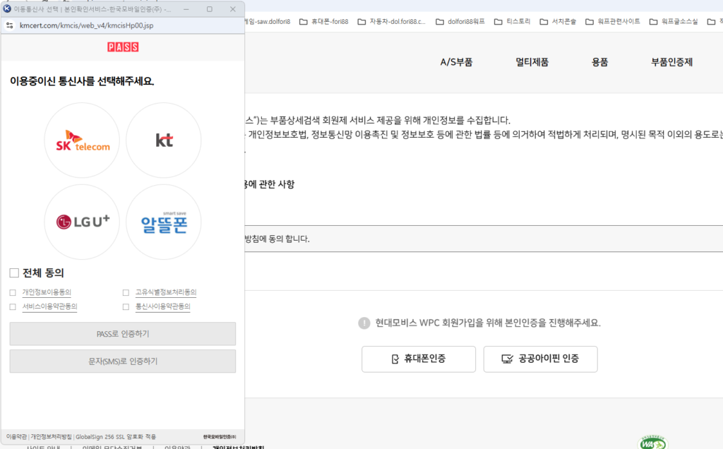Choose the LG U+ carrier icon

coord(82,221)
